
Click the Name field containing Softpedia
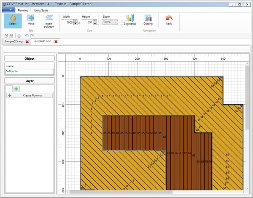[29, 71]
